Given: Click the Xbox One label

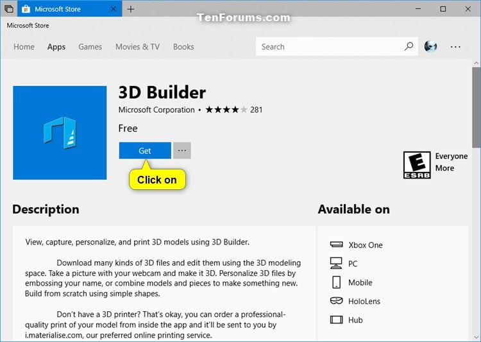Looking at the screenshot, I should (x=366, y=245).
